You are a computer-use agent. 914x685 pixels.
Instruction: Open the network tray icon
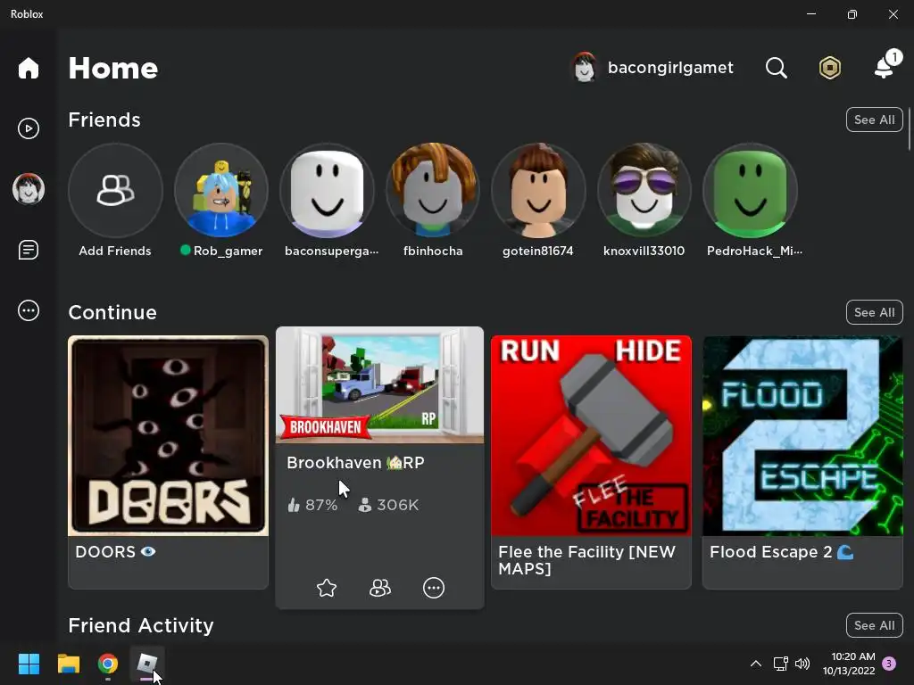click(x=780, y=664)
